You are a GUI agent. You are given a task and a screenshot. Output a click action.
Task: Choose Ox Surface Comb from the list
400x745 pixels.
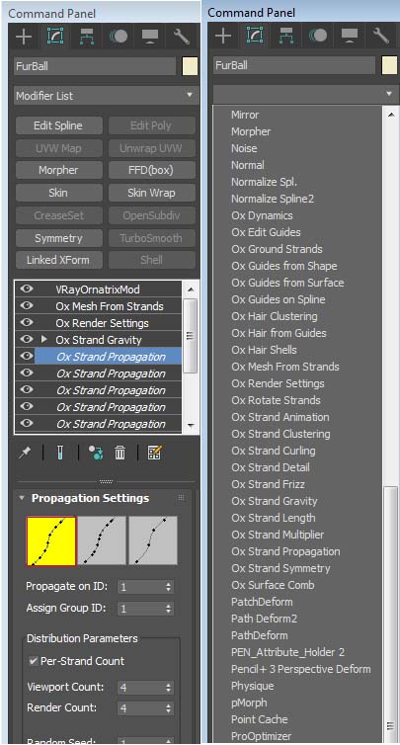273,585
